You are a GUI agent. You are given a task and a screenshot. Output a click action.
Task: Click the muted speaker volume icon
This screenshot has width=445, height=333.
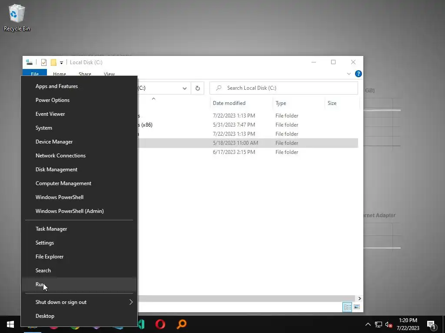click(389, 324)
